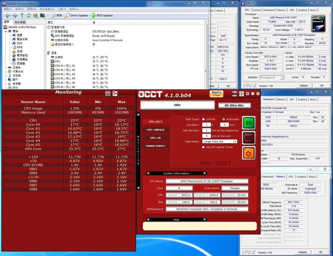Click the AIDA64 vertical scrollbar
Screen dimensions: 333x256
[206, 55]
